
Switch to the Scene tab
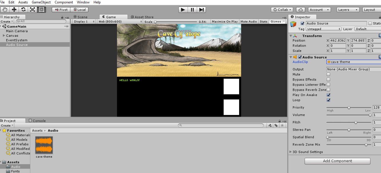click(81, 17)
